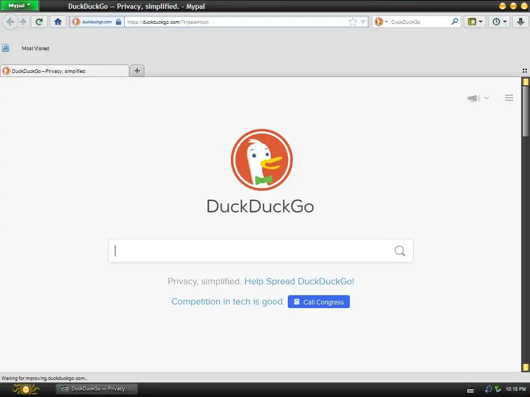Click the DuckDuckGo duck logo
530x397 pixels.
[x=261, y=160]
